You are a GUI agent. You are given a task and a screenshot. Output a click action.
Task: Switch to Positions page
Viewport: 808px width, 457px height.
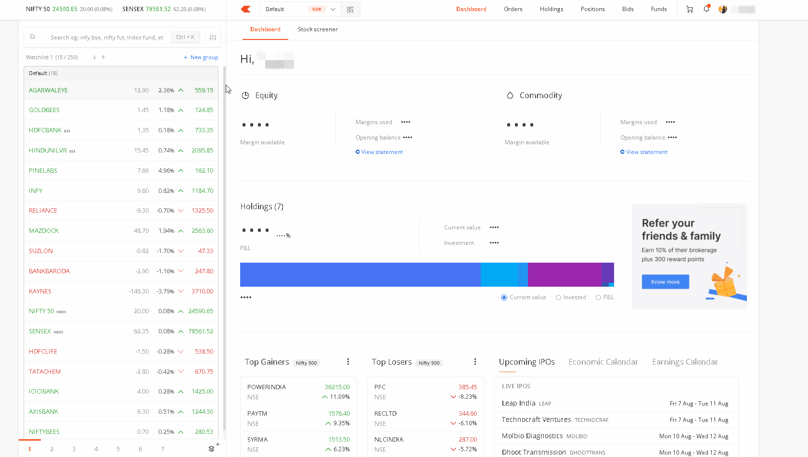593,9
